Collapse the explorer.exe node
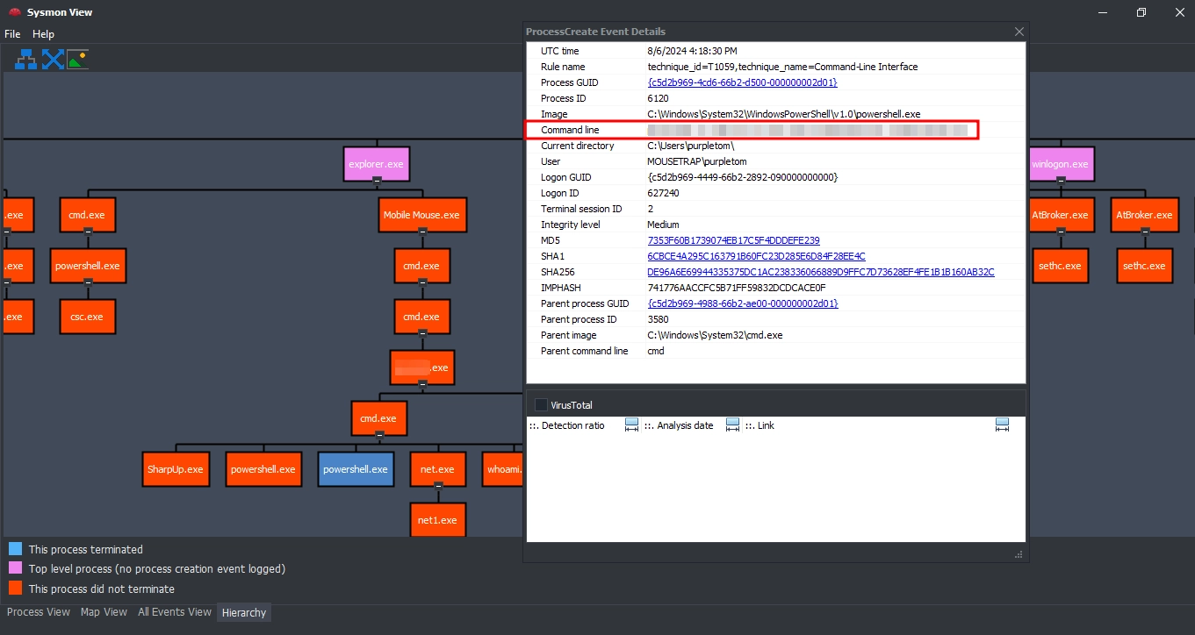The width and height of the screenshot is (1195, 635). click(377, 180)
